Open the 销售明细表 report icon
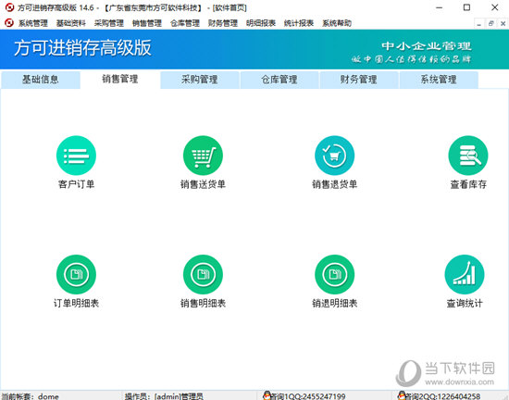This screenshot has width=509, height=400. (203, 274)
